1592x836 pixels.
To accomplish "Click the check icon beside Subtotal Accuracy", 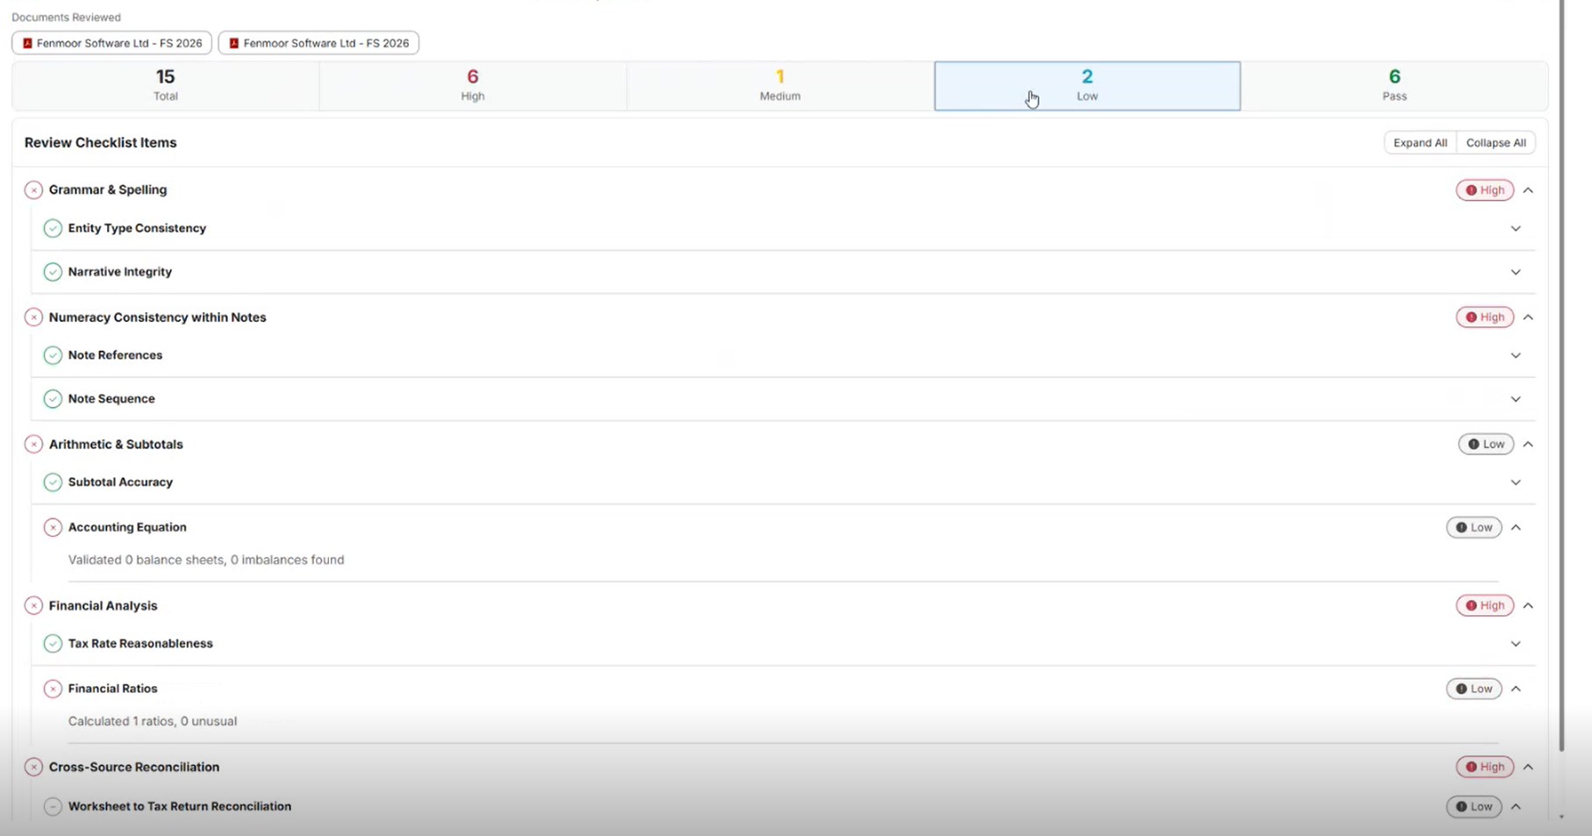I will point(53,482).
